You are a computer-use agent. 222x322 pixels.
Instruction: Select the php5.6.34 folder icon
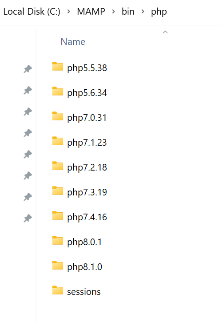tap(58, 91)
